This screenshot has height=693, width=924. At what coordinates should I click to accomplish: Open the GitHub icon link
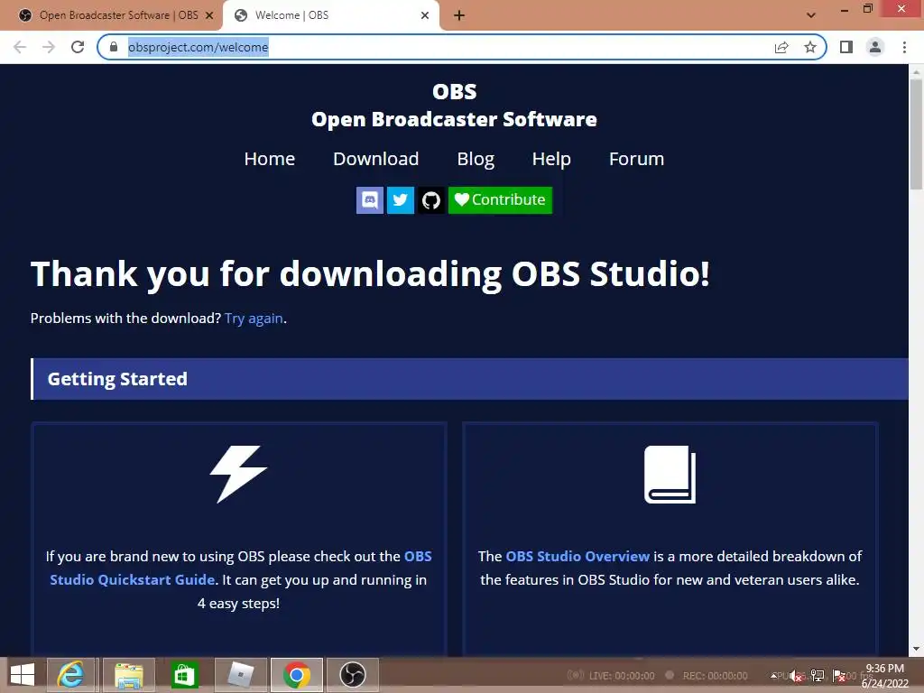(x=430, y=199)
